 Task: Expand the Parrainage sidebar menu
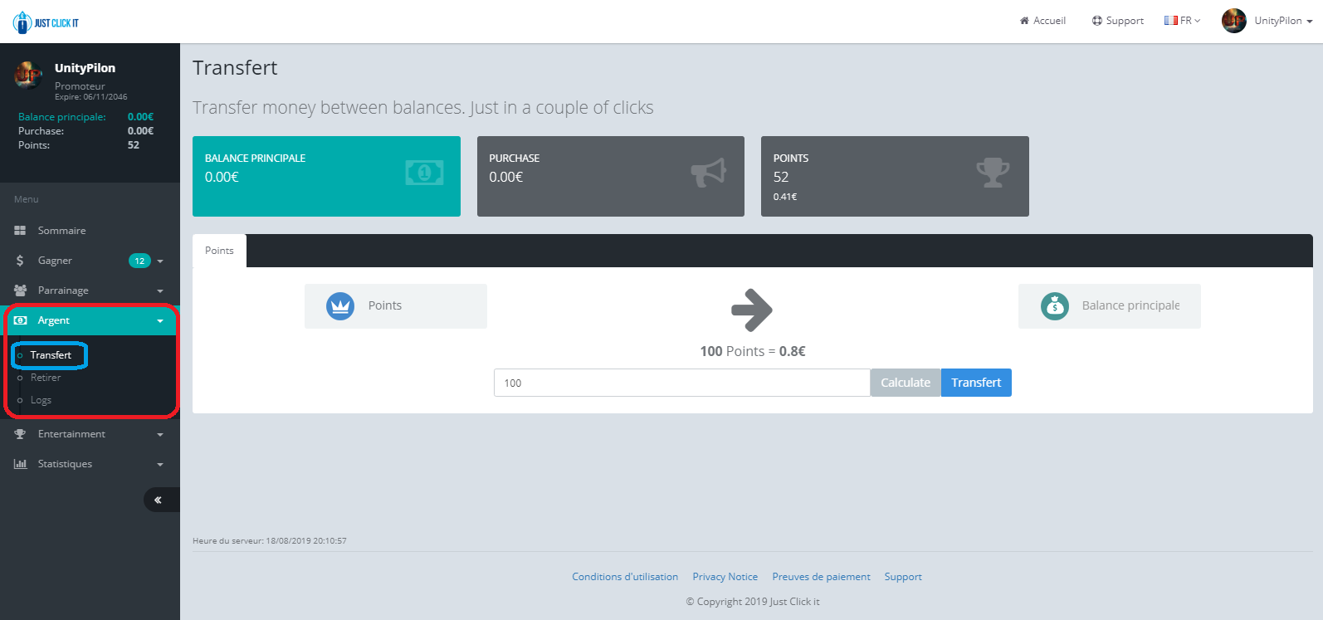(x=63, y=290)
